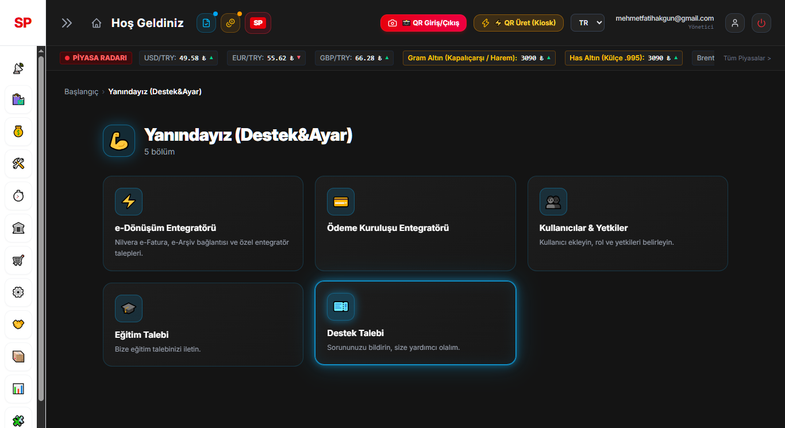The height and width of the screenshot is (428, 785).
Task: Go to Başlangıç in the breadcrumb
Action: [x=82, y=92]
